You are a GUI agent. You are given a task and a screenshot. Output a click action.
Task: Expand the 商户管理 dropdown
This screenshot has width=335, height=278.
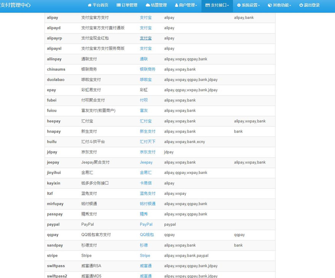coord(186,5)
